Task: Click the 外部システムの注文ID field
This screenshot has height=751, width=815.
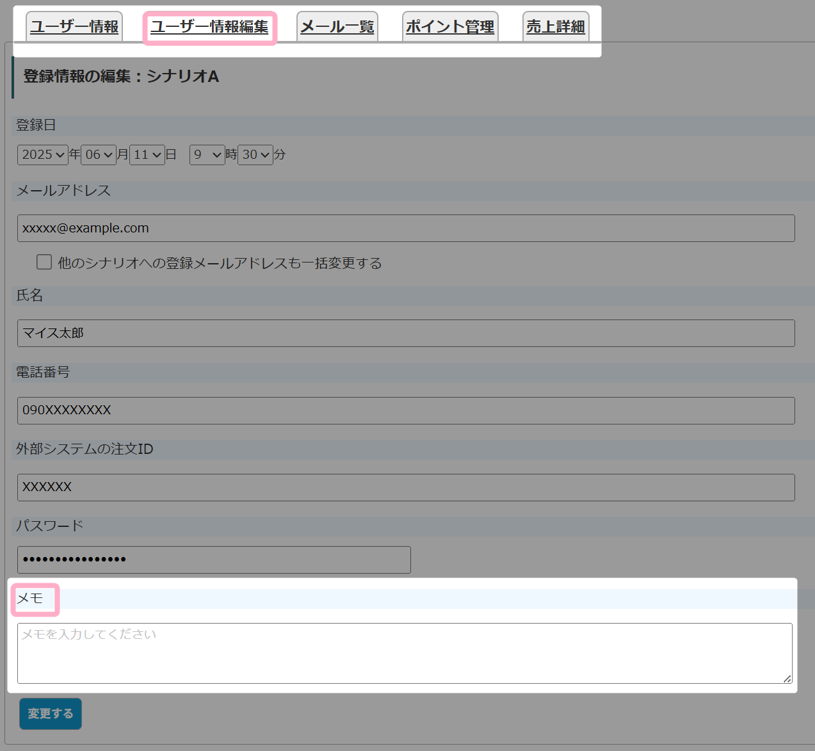Action: [x=406, y=487]
